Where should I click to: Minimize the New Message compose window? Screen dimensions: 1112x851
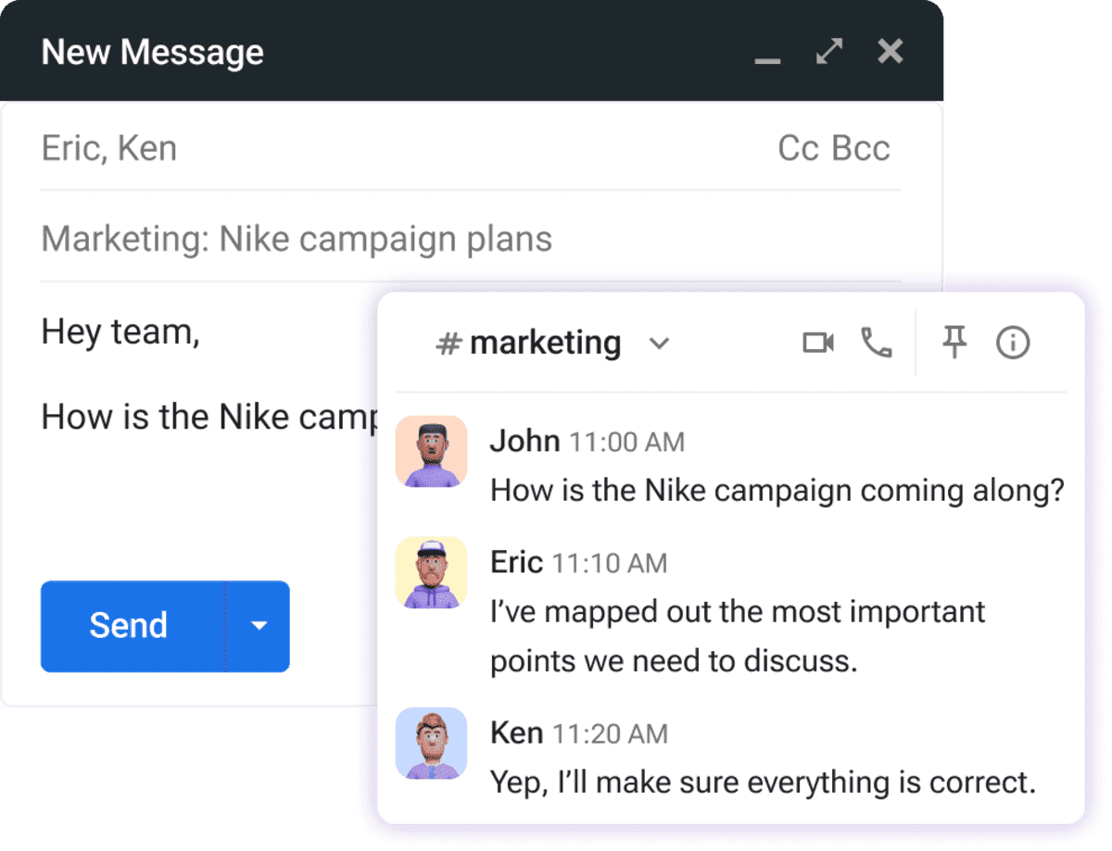pos(767,59)
